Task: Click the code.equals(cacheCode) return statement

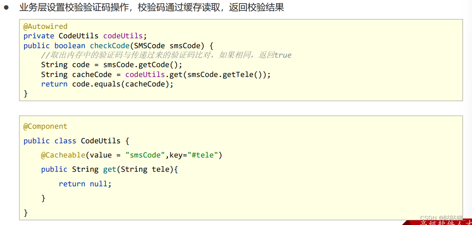Action: 122,84
